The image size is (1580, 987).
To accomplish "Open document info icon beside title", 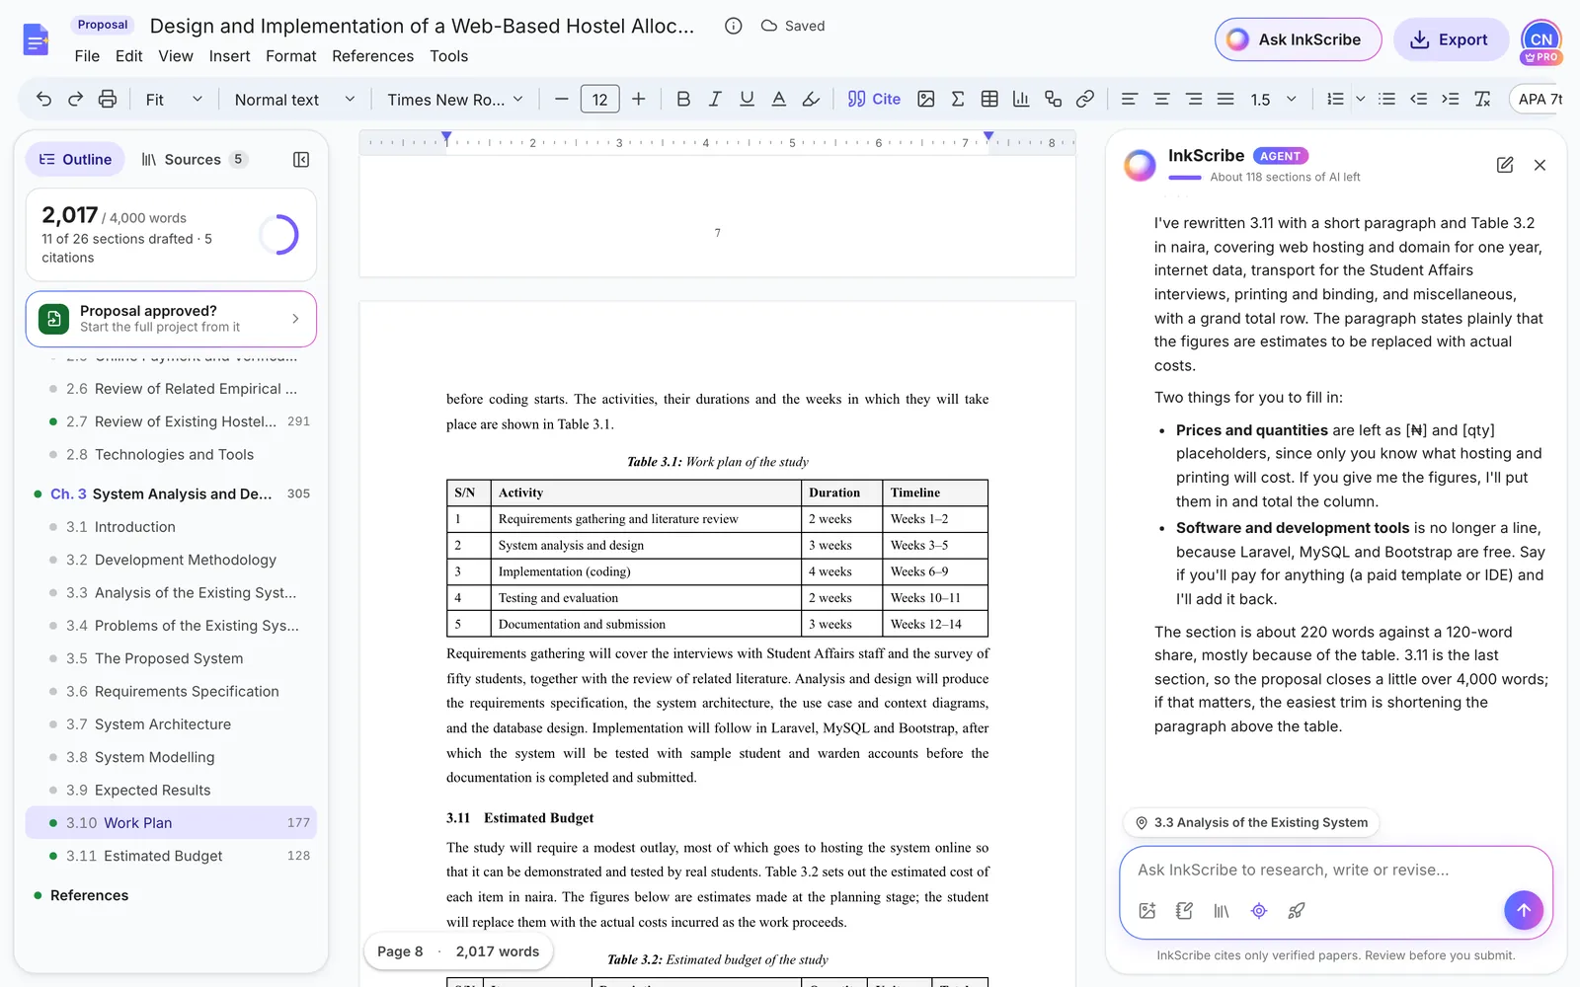I will [x=733, y=27].
